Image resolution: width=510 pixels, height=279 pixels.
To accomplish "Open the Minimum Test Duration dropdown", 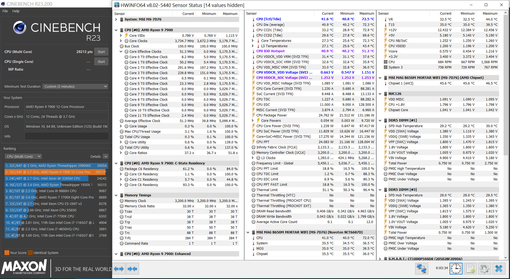I will (75, 86).
